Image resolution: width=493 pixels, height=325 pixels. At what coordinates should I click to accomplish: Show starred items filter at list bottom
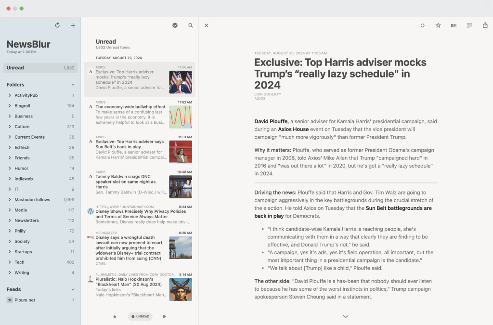(x=115, y=316)
